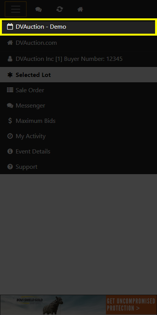
Task: Click calendar icon beside DVAuction - Demo
Action: tap(10, 26)
